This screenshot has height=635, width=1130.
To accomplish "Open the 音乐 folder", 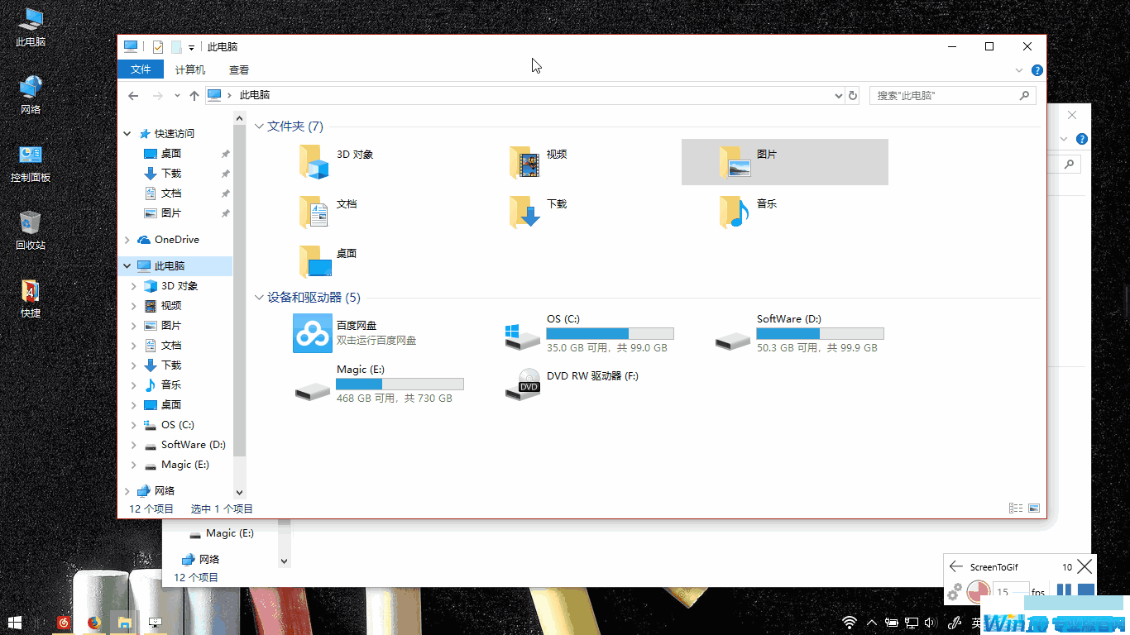I will (x=734, y=212).
